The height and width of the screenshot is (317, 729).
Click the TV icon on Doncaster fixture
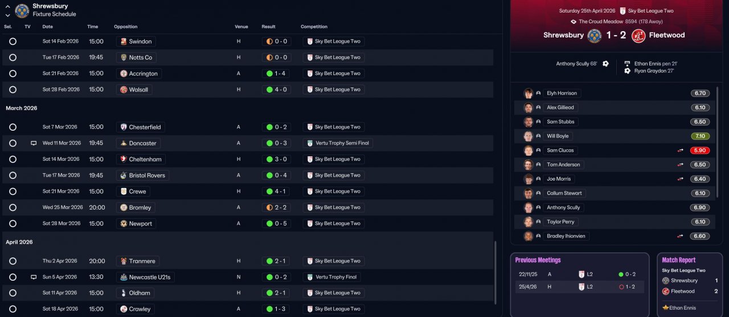tap(34, 143)
